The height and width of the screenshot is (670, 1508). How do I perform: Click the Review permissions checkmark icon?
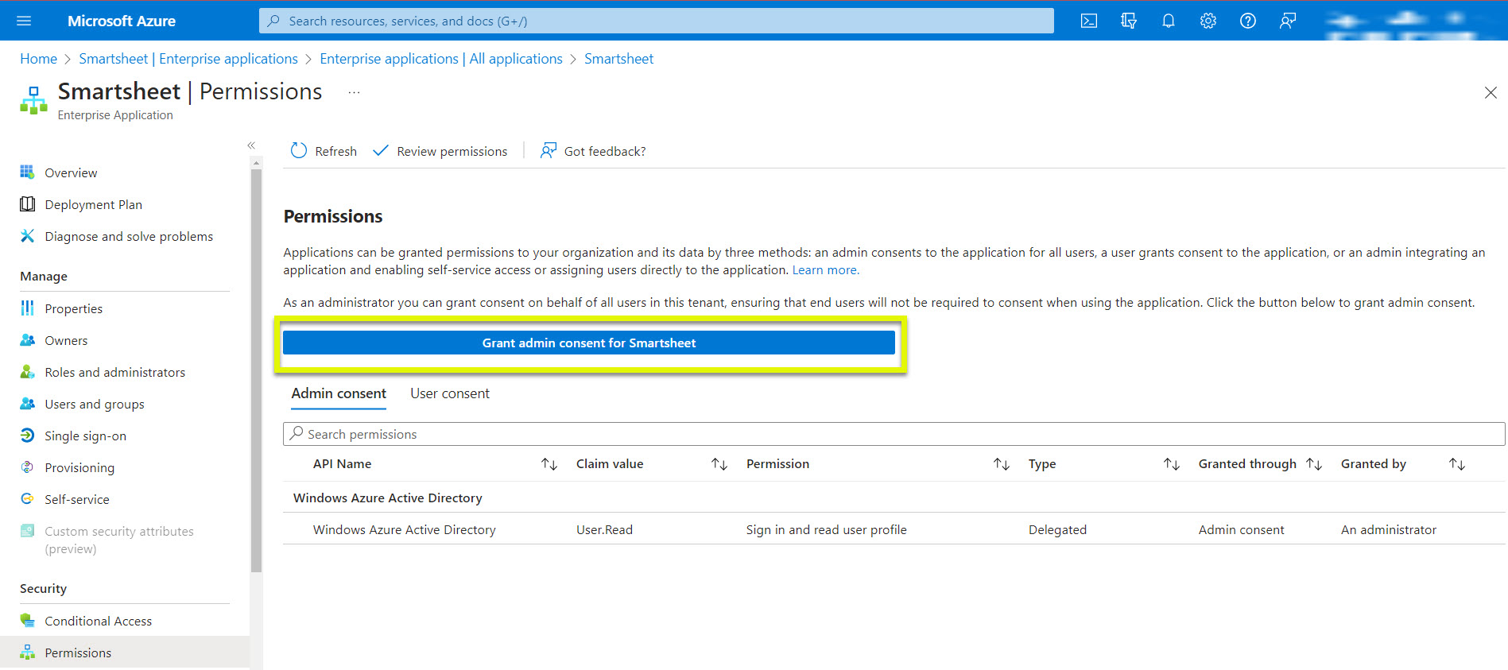[381, 150]
